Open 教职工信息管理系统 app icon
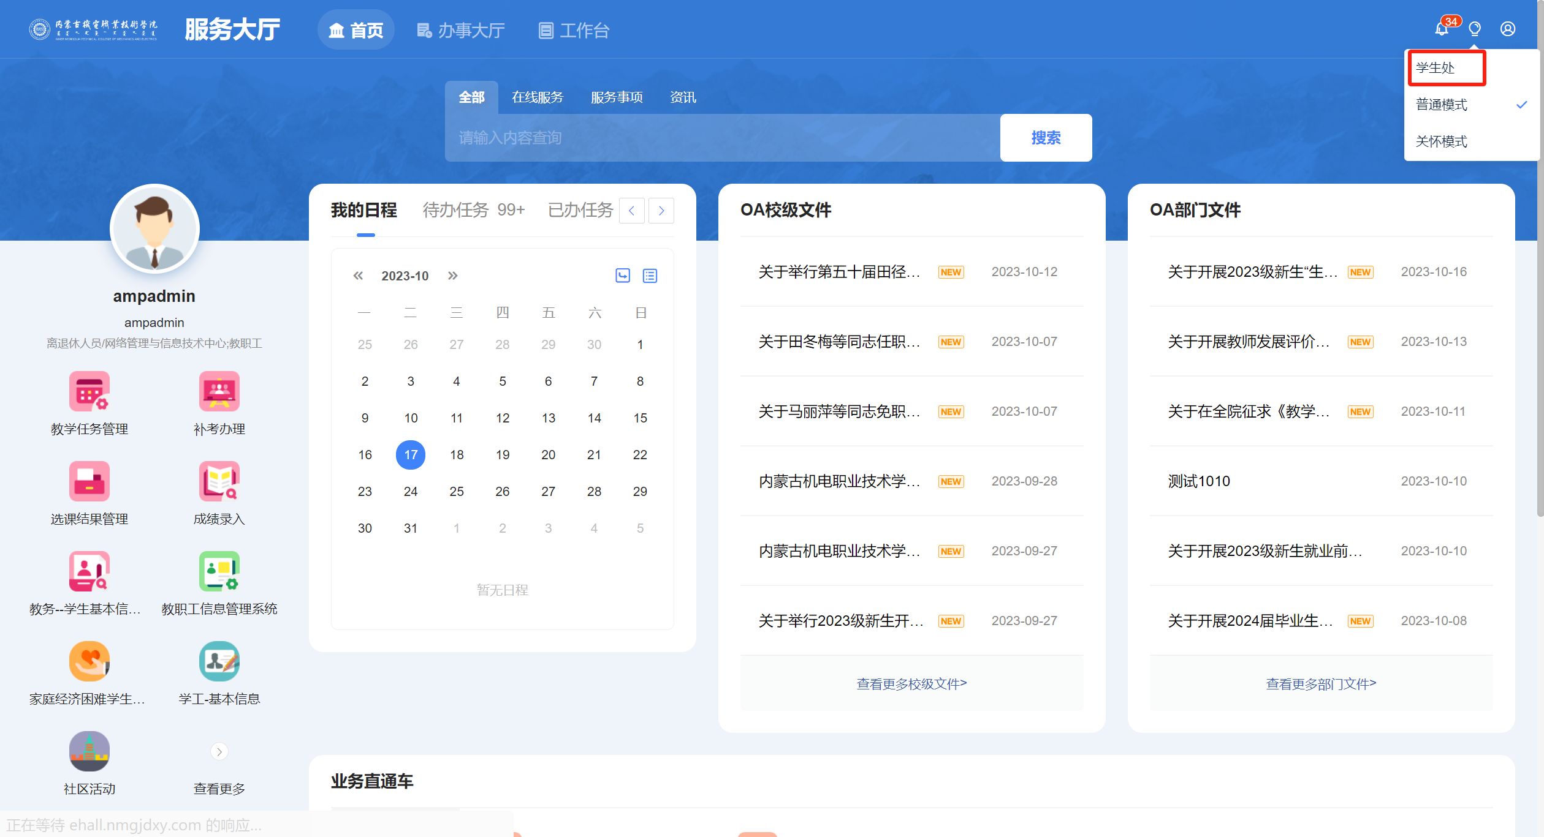Viewport: 1544px width, 837px height. (x=219, y=571)
